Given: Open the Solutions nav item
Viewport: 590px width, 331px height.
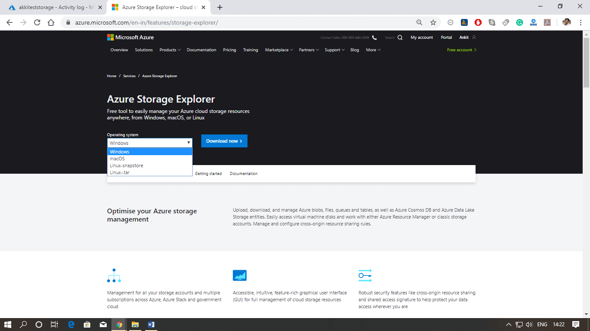Looking at the screenshot, I should [144, 50].
